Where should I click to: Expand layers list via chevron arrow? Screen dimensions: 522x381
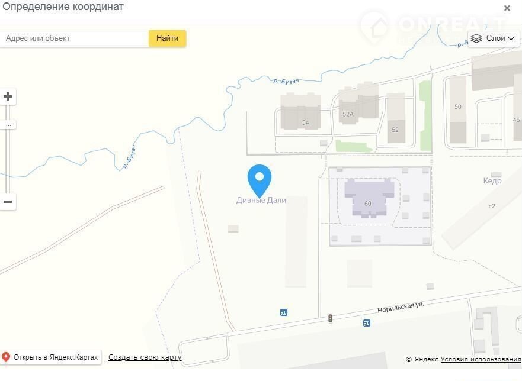pyautogui.click(x=511, y=38)
